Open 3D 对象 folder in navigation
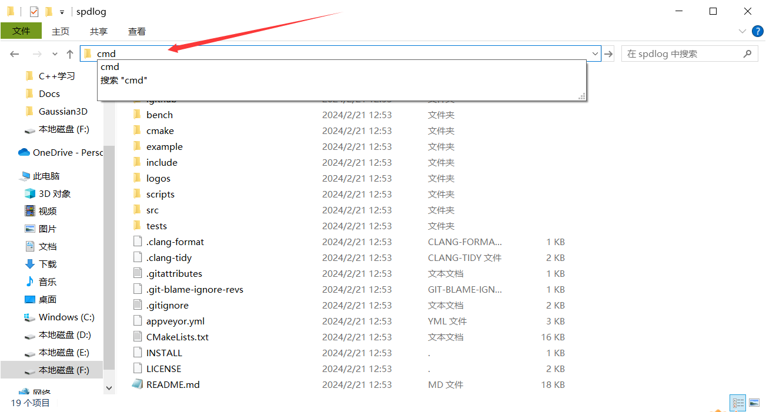 click(x=55, y=194)
